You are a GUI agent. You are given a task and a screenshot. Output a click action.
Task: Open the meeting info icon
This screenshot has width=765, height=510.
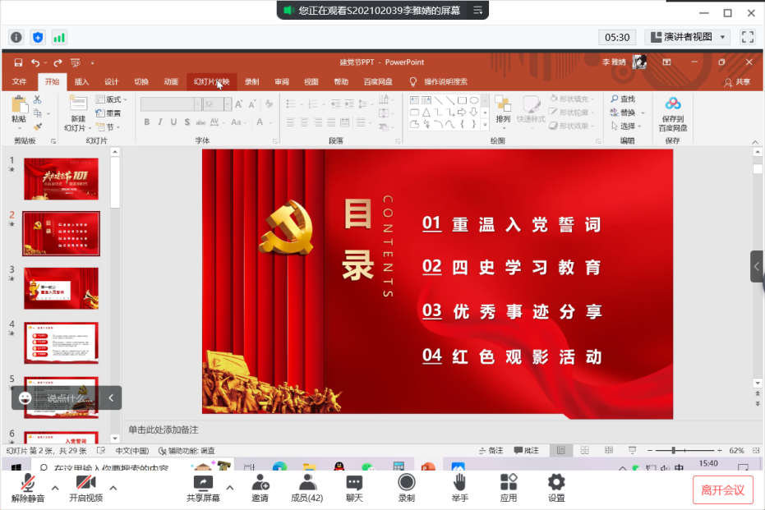pyautogui.click(x=16, y=38)
